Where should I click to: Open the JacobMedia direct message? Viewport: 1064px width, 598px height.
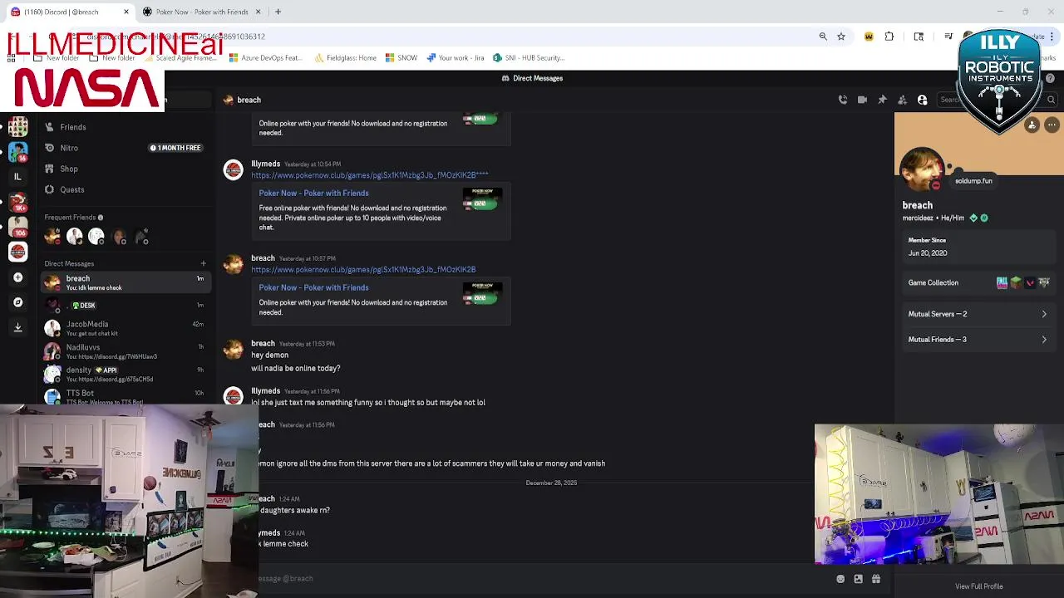click(125, 328)
